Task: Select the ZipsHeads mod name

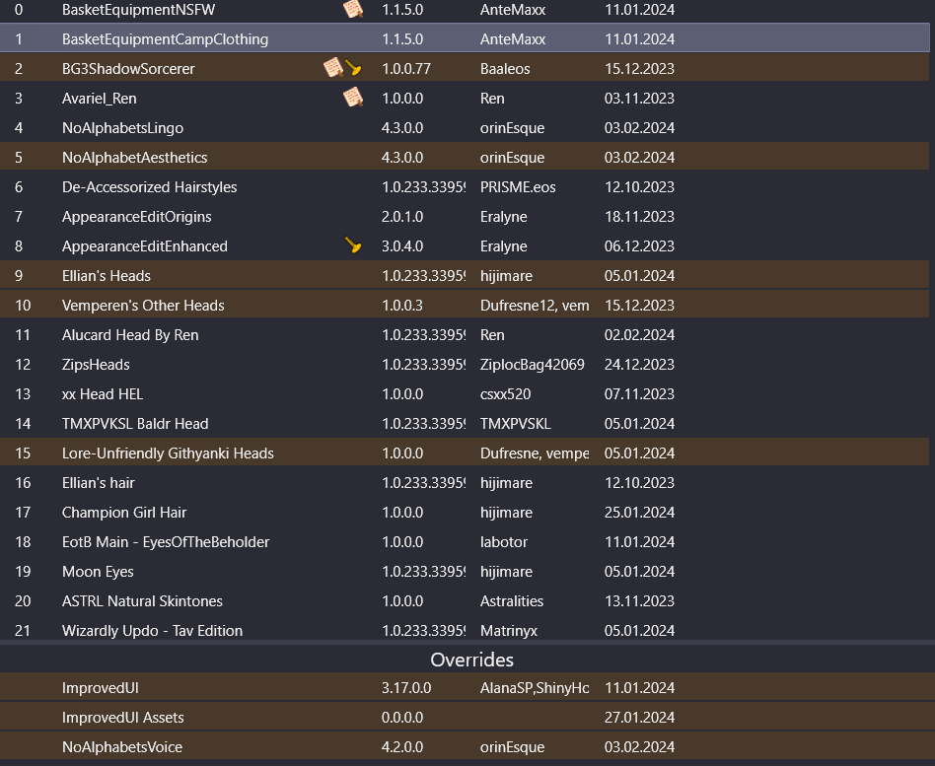Action: point(96,365)
